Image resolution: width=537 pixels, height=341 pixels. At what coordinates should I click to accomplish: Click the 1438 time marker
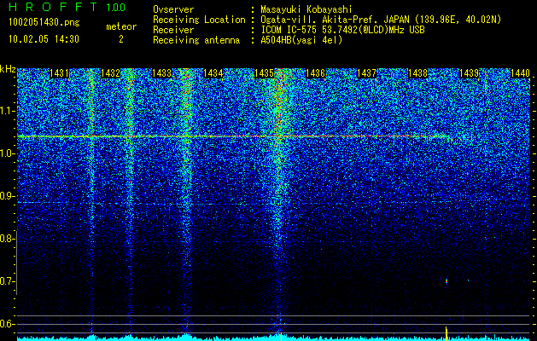[417, 73]
